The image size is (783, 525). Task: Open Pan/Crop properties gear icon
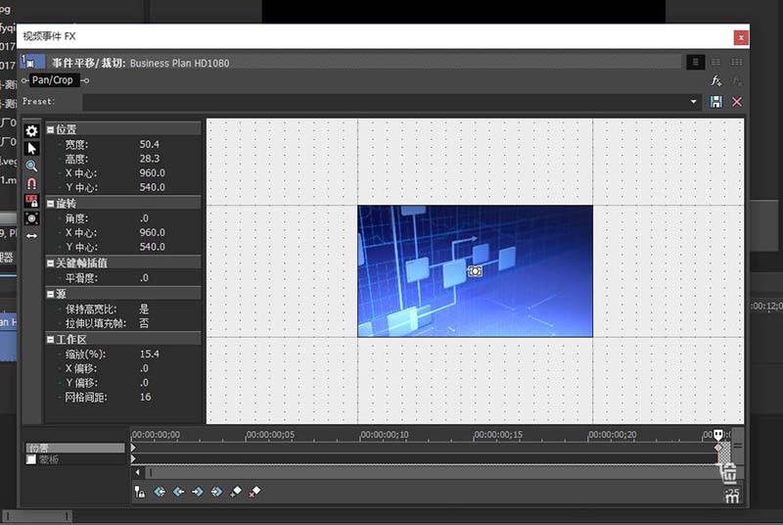[x=31, y=131]
